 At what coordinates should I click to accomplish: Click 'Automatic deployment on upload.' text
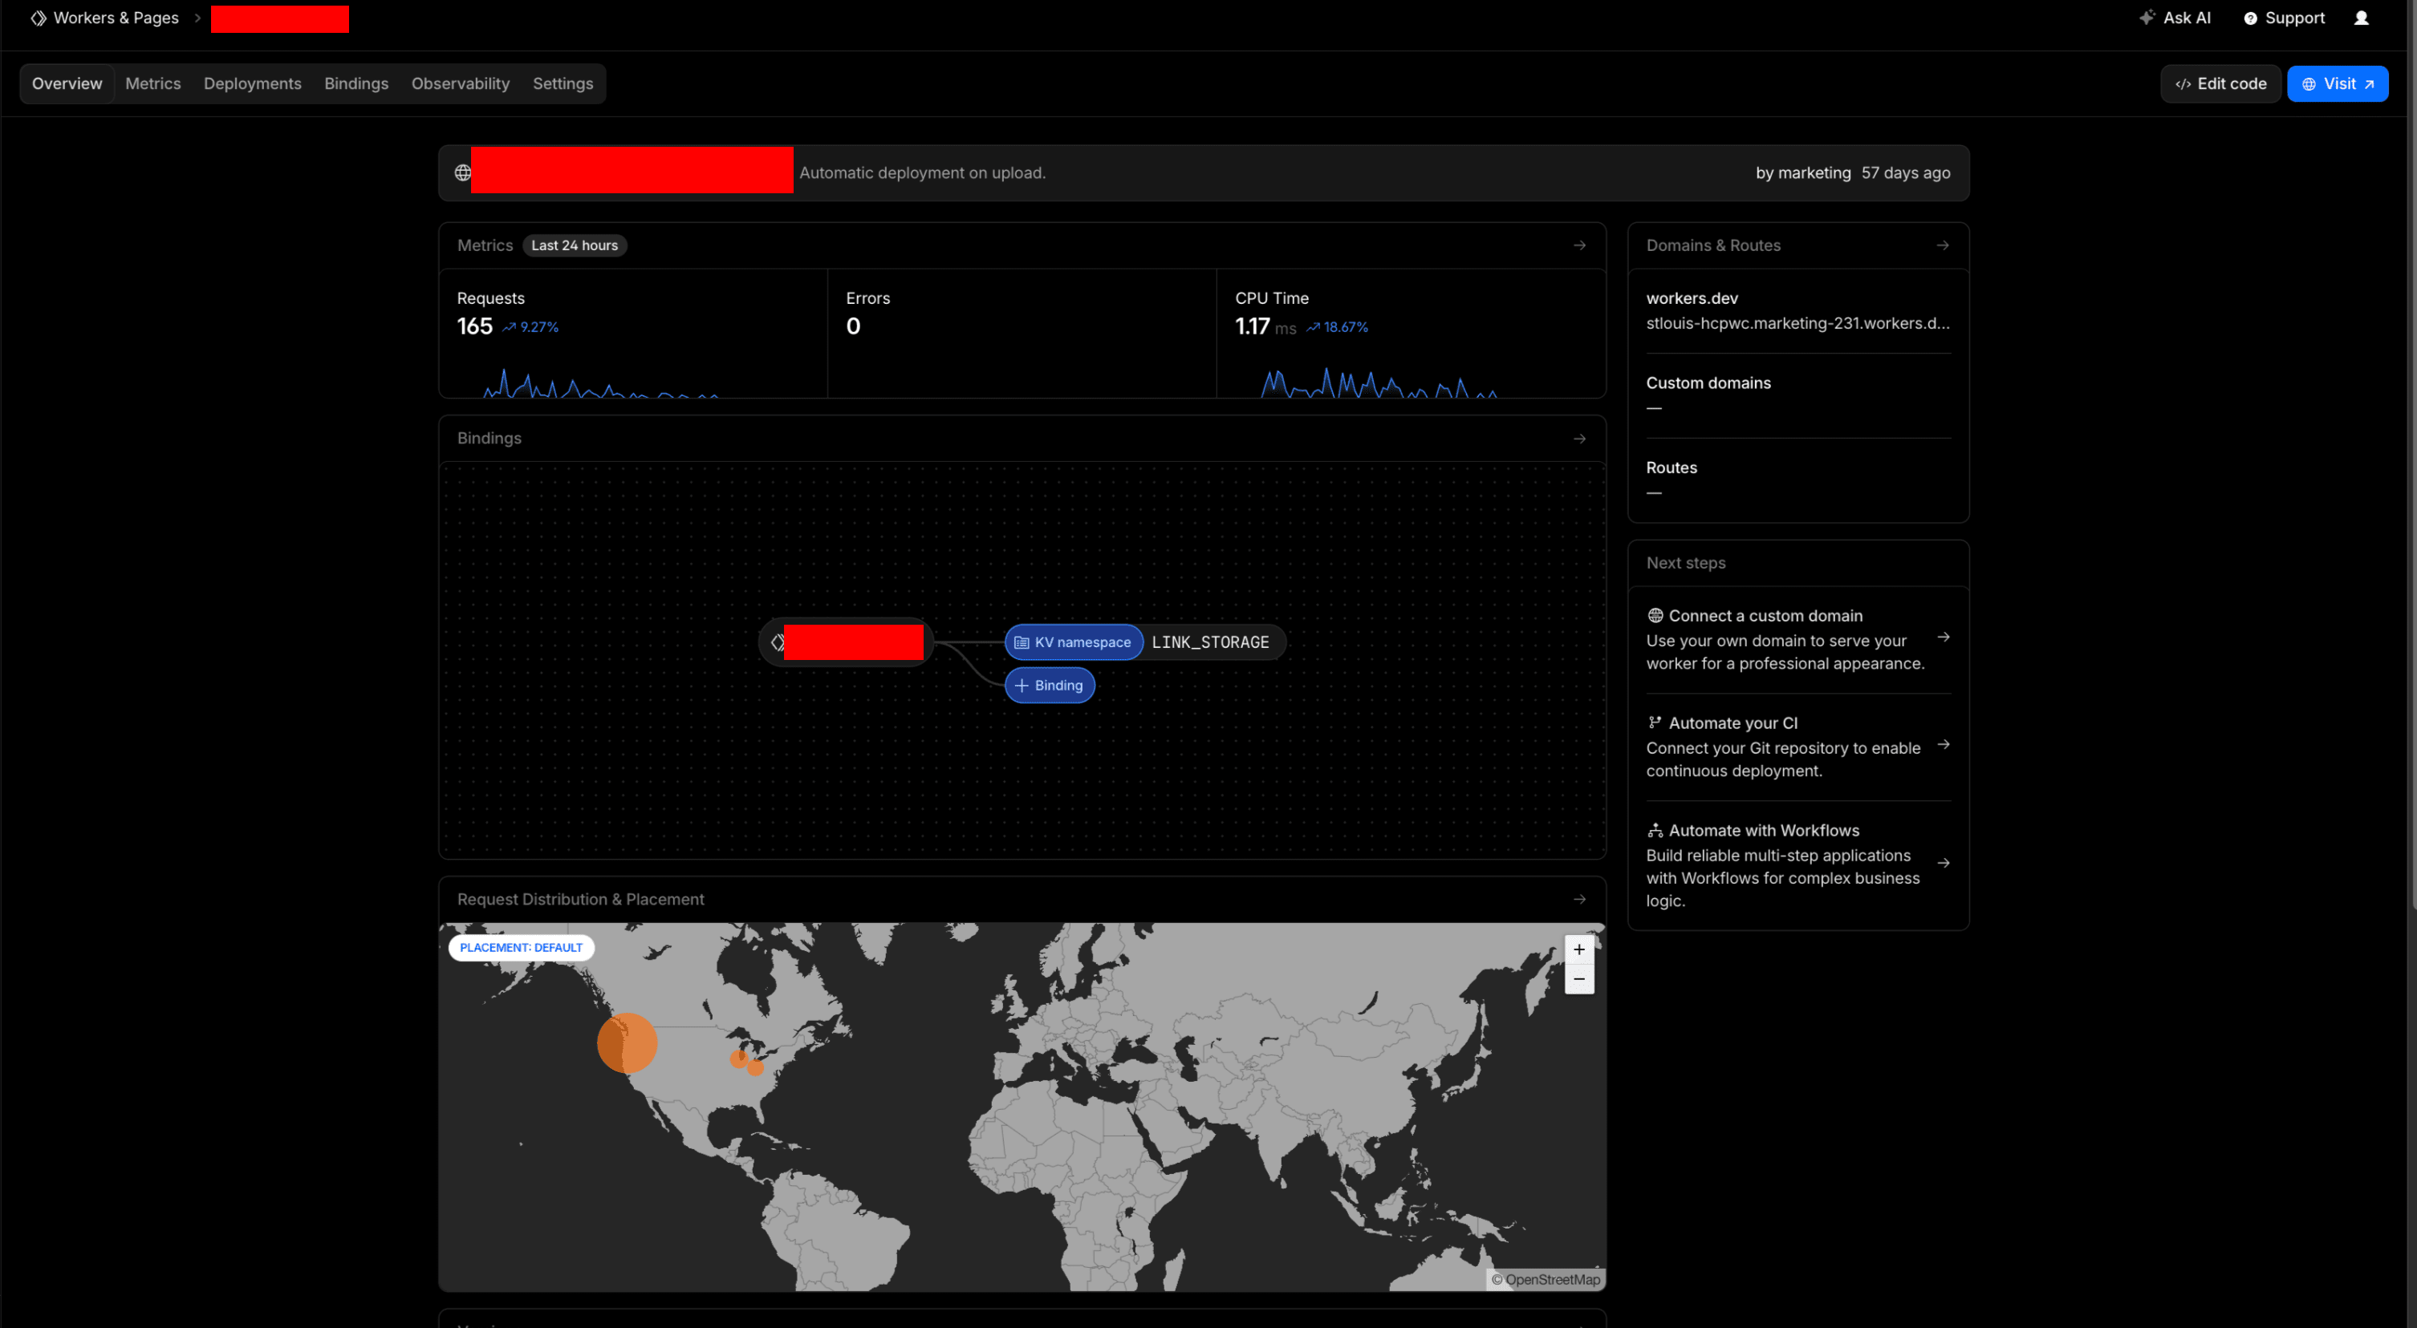(922, 173)
